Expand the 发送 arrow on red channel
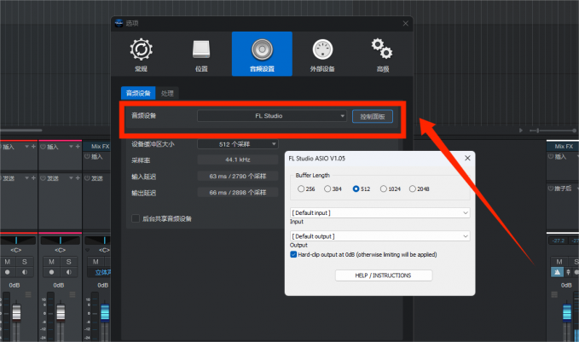The image size is (579, 342). 27,178
